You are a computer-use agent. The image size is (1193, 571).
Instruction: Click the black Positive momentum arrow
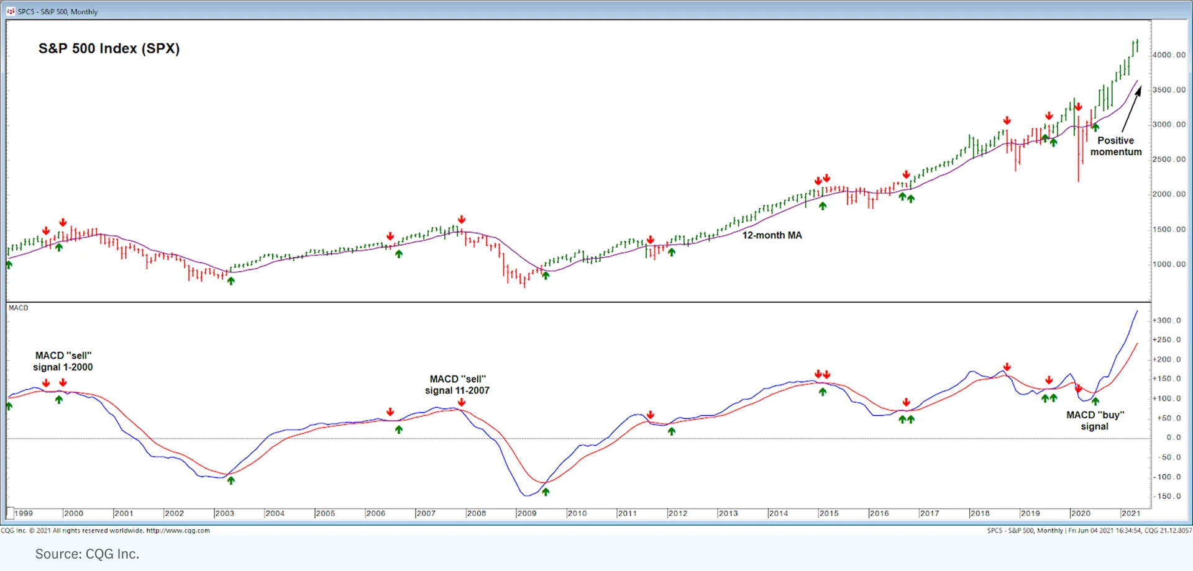pyautogui.click(x=1131, y=109)
